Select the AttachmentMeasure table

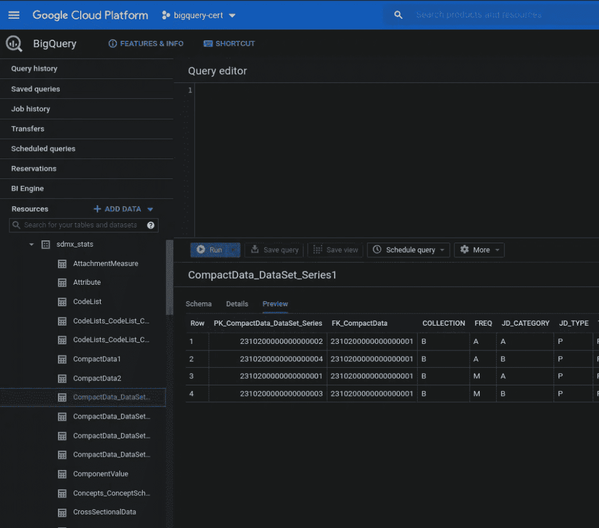[x=106, y=264]
